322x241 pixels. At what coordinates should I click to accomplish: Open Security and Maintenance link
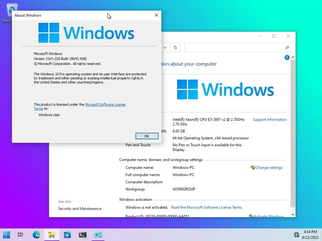click(80, 209)
